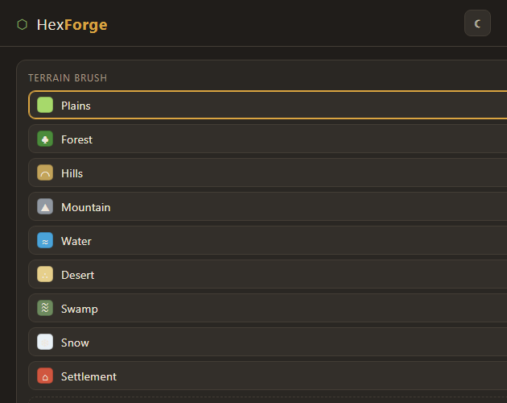The width and height of the screenshot is (507, 403).
Task: Switch brush to Water
Action: click(268, 240)
